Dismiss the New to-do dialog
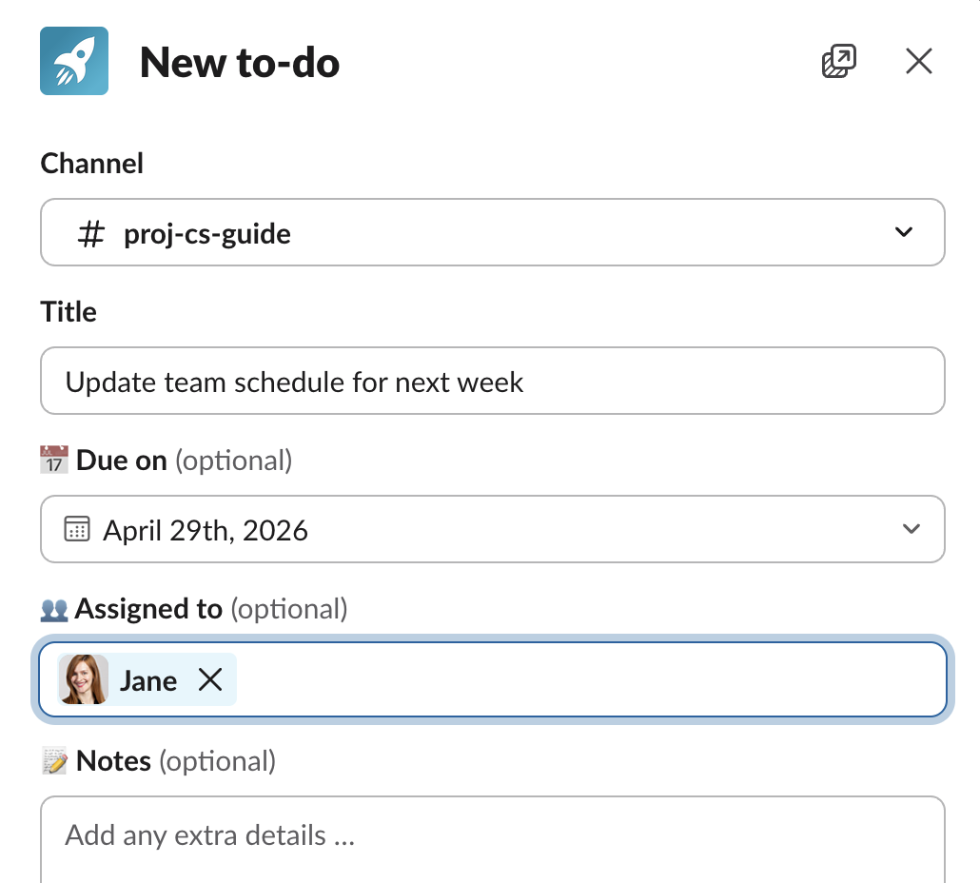 click(918, 60)
